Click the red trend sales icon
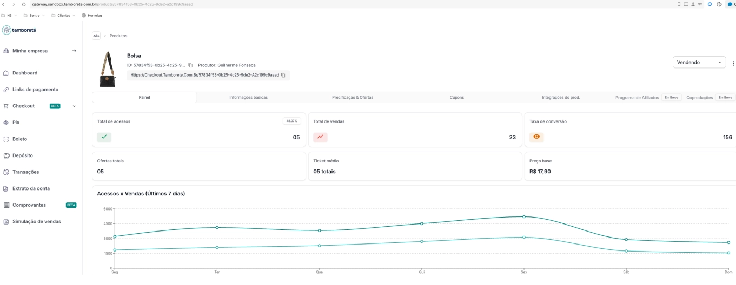This screenshot has height=285, width=736. [320, 137]
